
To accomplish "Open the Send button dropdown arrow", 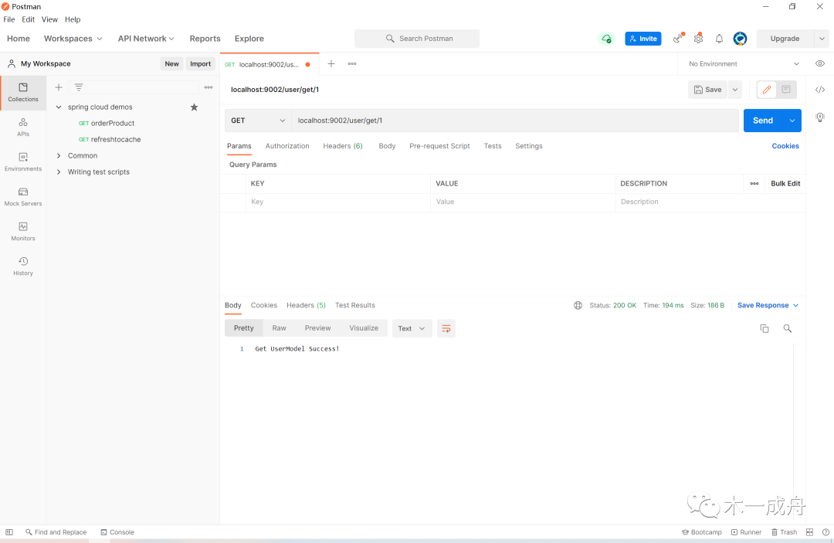I will point(792,120).
